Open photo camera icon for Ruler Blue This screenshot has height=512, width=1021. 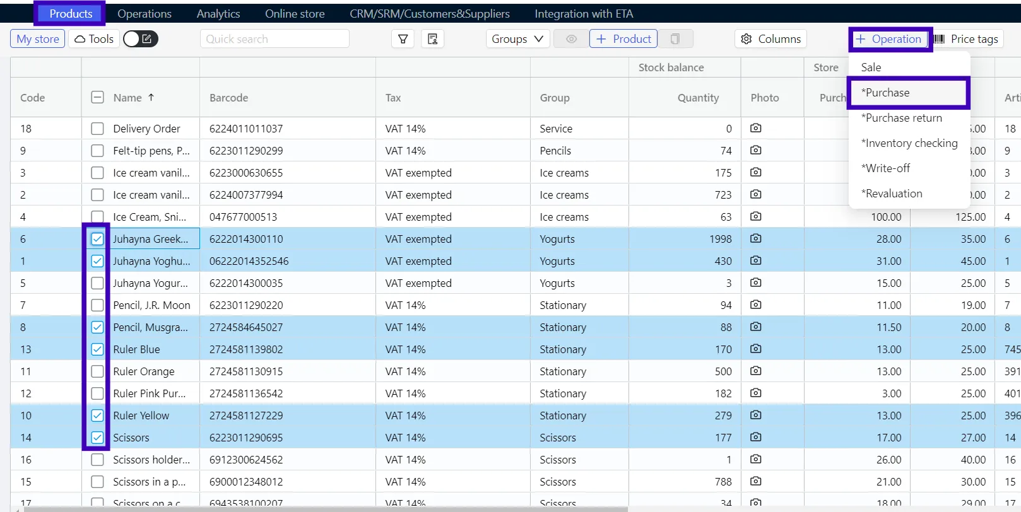pos(755,349)
